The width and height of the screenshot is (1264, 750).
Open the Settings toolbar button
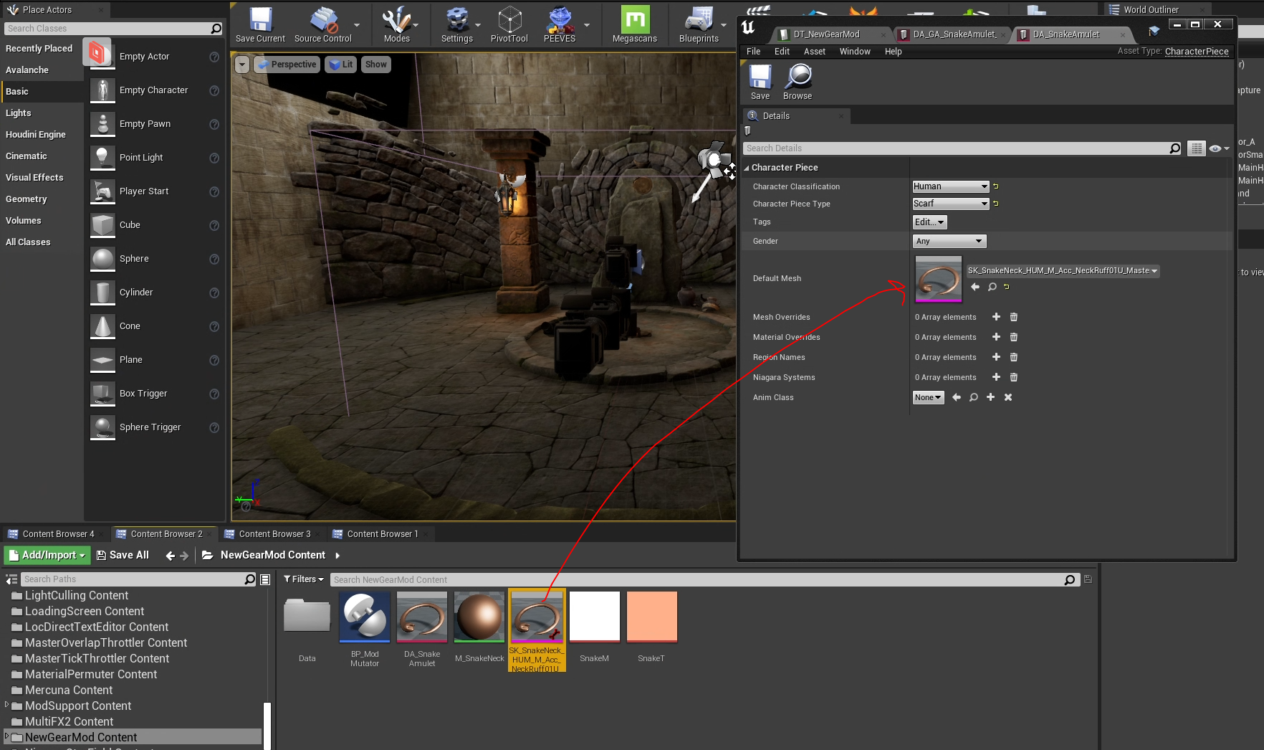tap(456, 25)
